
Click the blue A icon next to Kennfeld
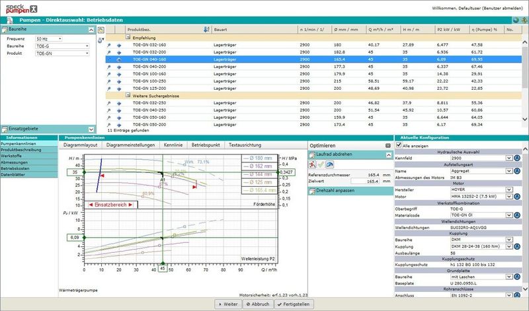517,158
